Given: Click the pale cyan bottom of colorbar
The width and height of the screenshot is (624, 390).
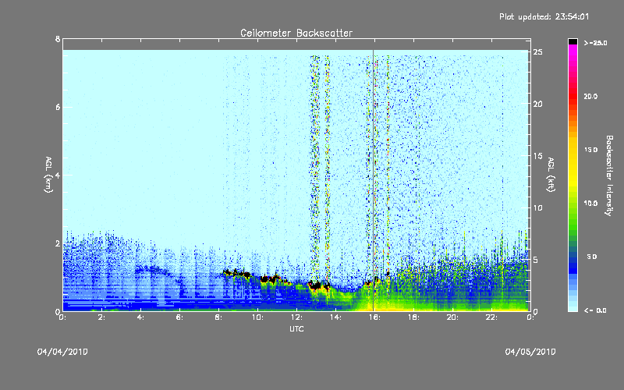Looking at the screenshot, I should click(573, 307).
